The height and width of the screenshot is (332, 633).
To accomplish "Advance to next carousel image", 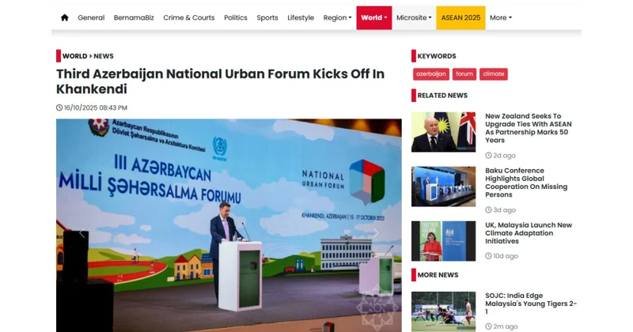I will click(x=375, y=233).
